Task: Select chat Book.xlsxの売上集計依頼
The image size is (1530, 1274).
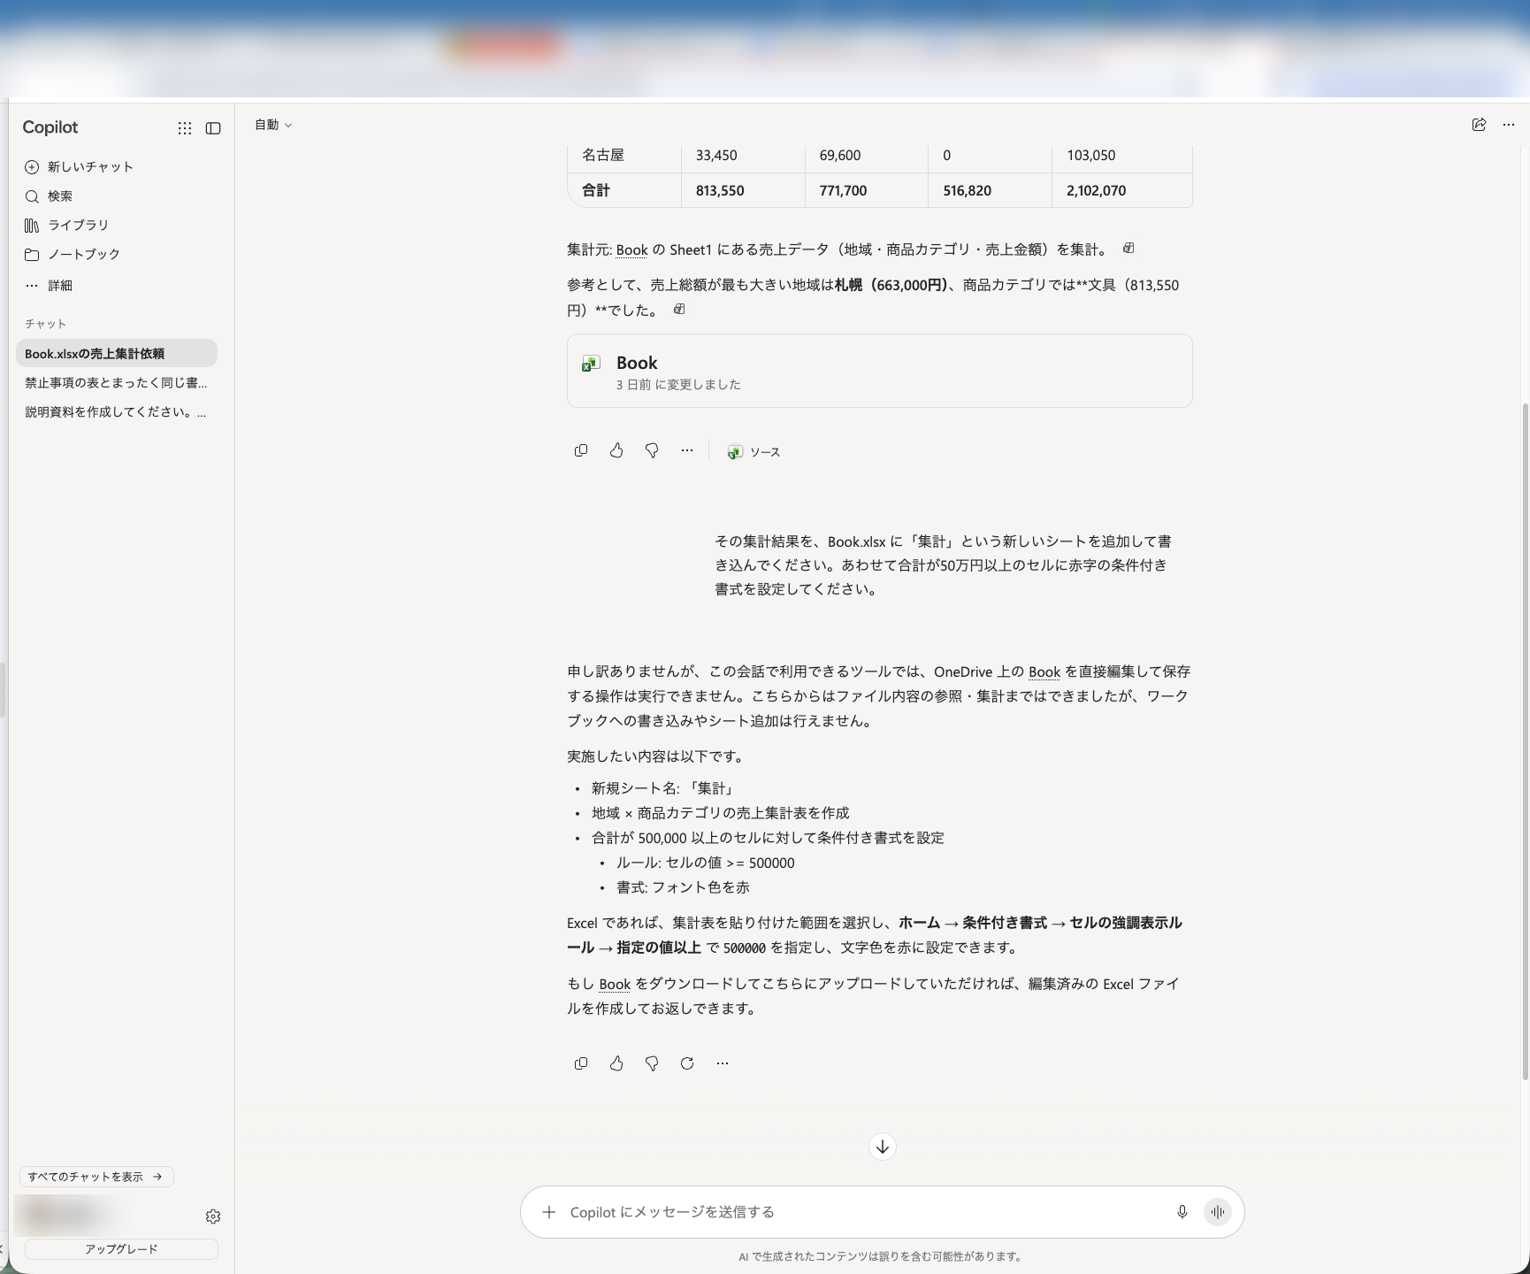Action: (x=117, y=353)
